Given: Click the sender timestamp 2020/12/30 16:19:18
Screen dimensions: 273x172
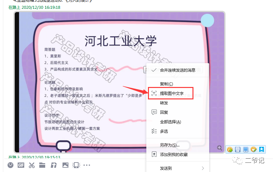Looking at the screenshot, I should click(41, 8).
